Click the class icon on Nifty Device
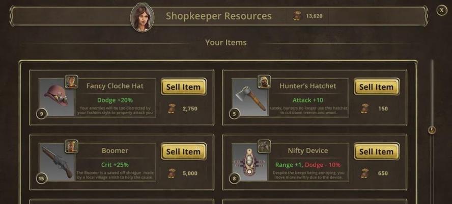The width and height of the screenshot is (452, 204). [264, 146]
